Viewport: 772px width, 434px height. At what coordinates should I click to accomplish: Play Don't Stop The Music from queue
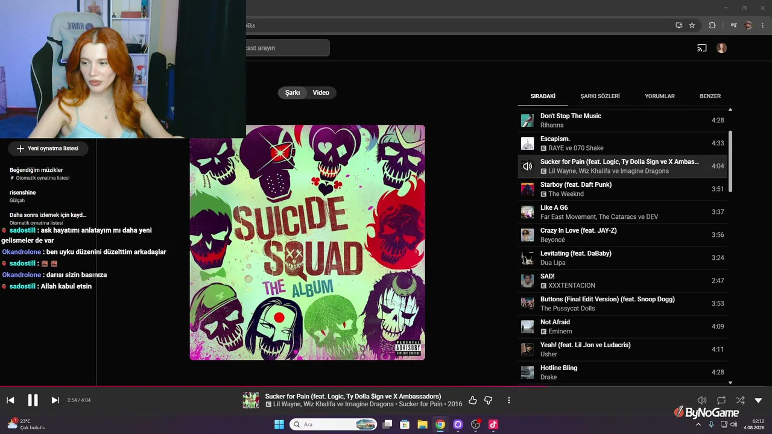[622, 121]
